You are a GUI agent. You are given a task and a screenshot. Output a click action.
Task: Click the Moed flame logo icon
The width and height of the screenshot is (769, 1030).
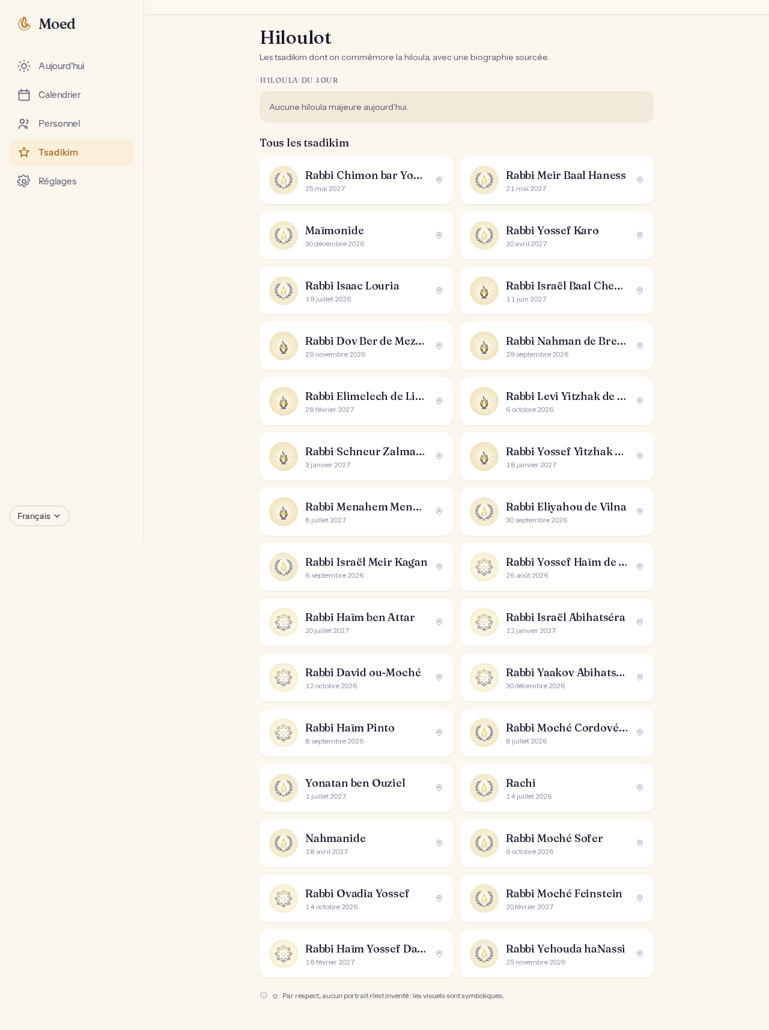tap(24, 24)
